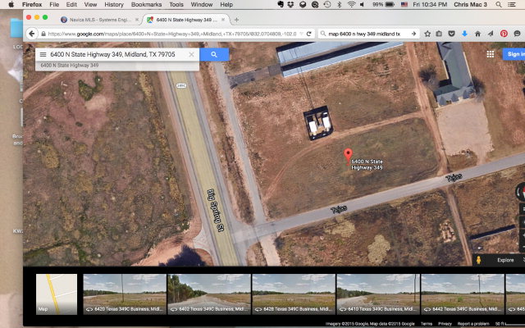This screenshot has height=328, width=525.
Task: Open the Apple menu
Action: 11,4
